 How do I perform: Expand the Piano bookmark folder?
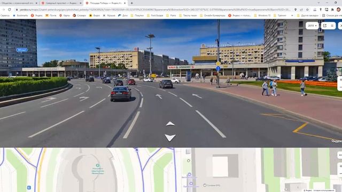171,15
